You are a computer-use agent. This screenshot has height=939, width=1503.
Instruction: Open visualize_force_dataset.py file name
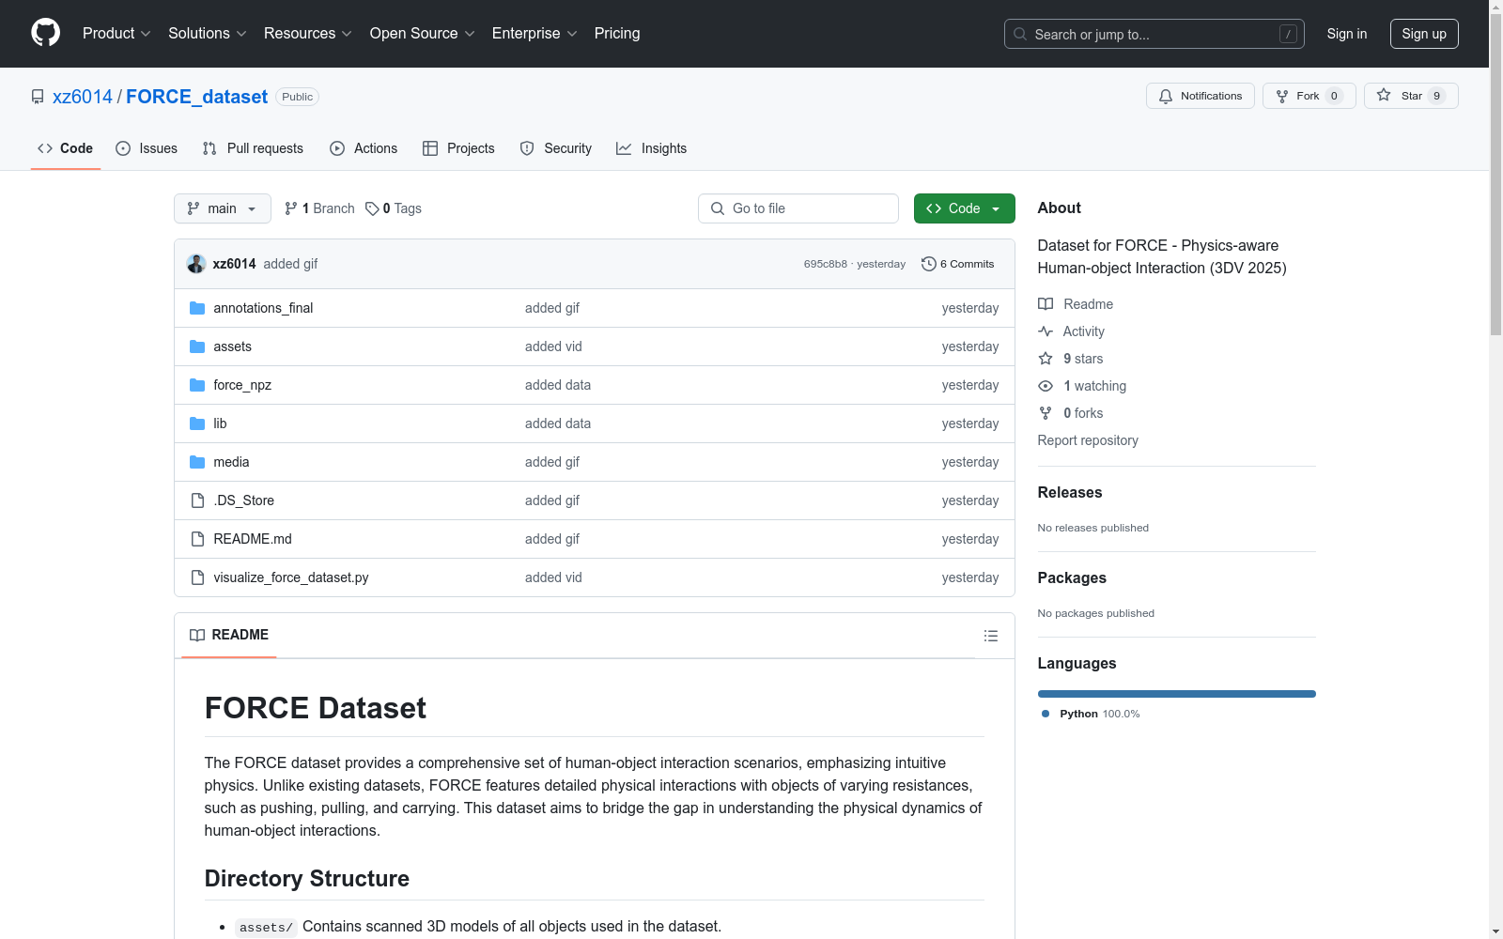(x=290, y=577)
